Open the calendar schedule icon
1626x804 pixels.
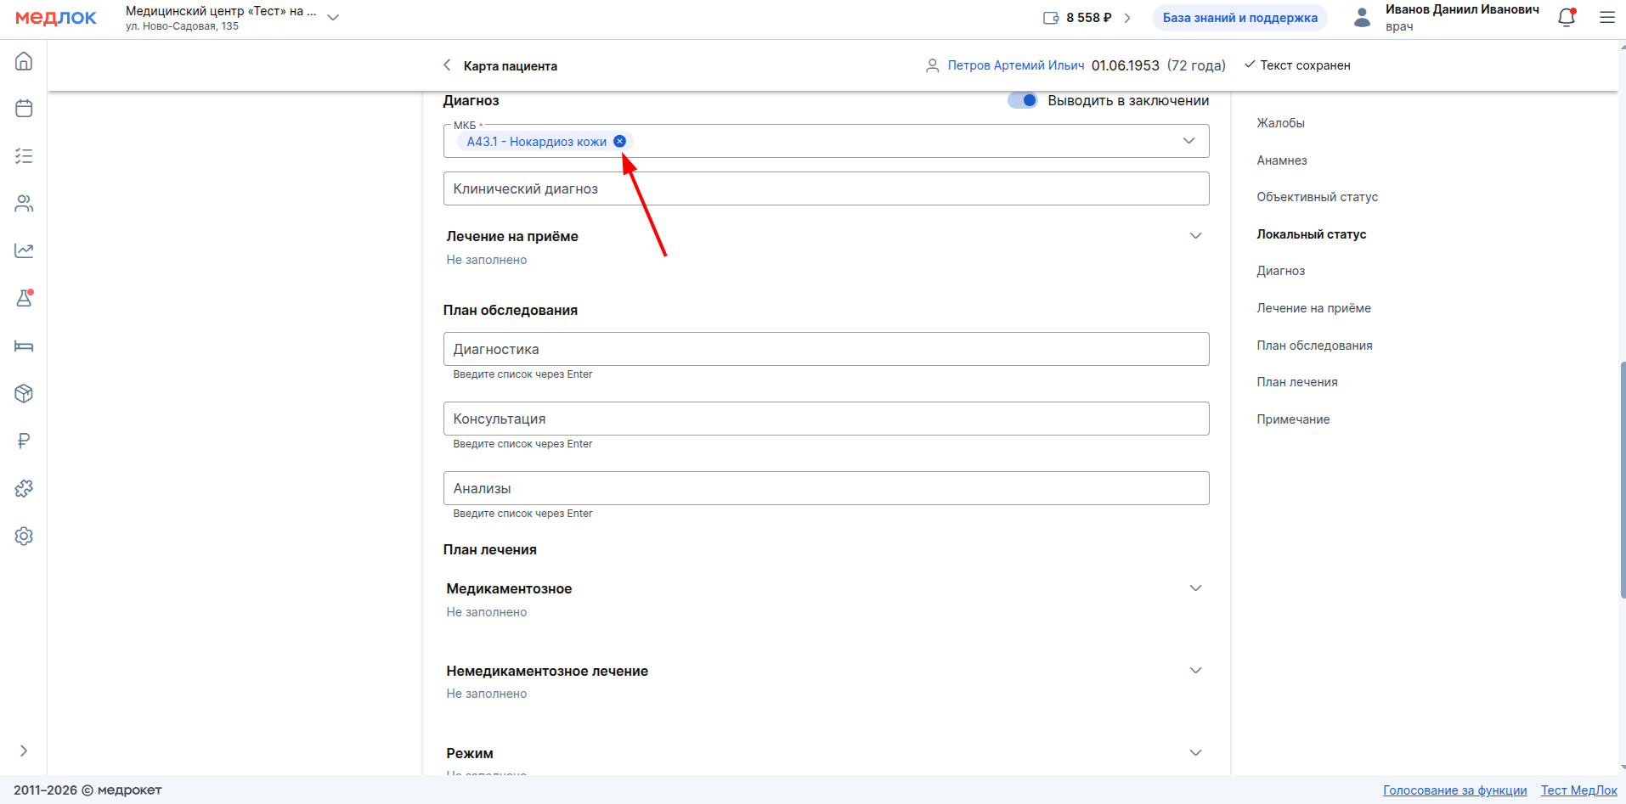click(x=24, y=109)
